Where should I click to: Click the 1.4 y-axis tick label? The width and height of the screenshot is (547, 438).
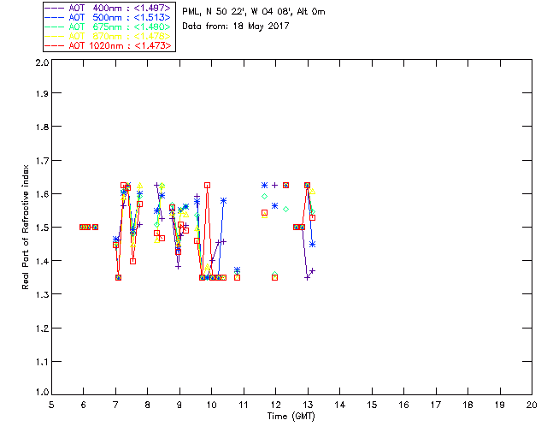(x=42, y=261)
